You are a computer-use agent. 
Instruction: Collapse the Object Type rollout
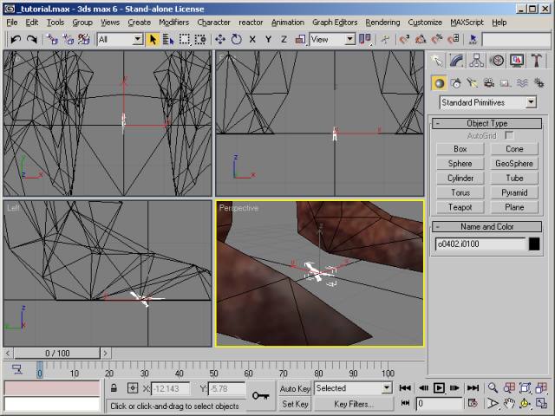[487, 123]
